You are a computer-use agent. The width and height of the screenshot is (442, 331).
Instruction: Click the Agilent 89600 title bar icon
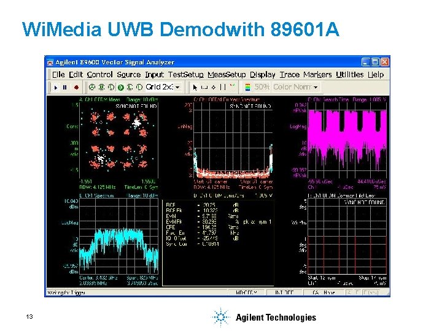[x=50, y=62]
